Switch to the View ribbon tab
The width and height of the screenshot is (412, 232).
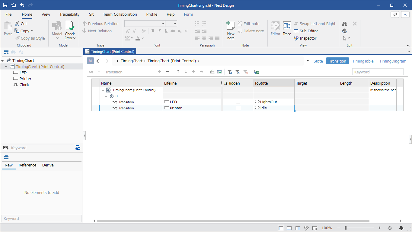[46, 14]
